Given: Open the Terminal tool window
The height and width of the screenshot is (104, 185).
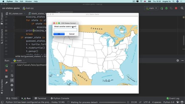Looking at the screenshot, I should point(40,98).
